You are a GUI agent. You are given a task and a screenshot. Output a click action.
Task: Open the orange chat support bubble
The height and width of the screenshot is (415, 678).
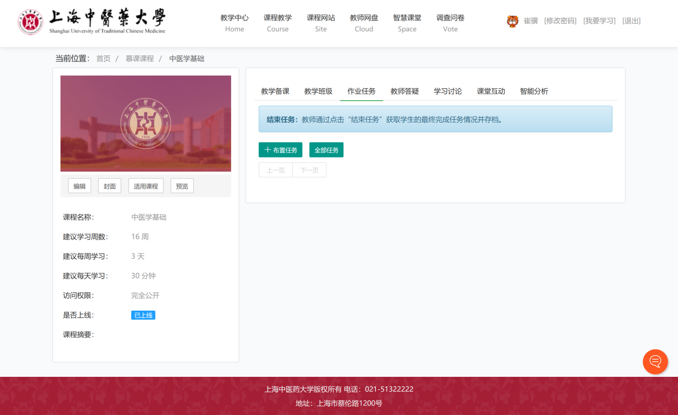click(655, 361)
